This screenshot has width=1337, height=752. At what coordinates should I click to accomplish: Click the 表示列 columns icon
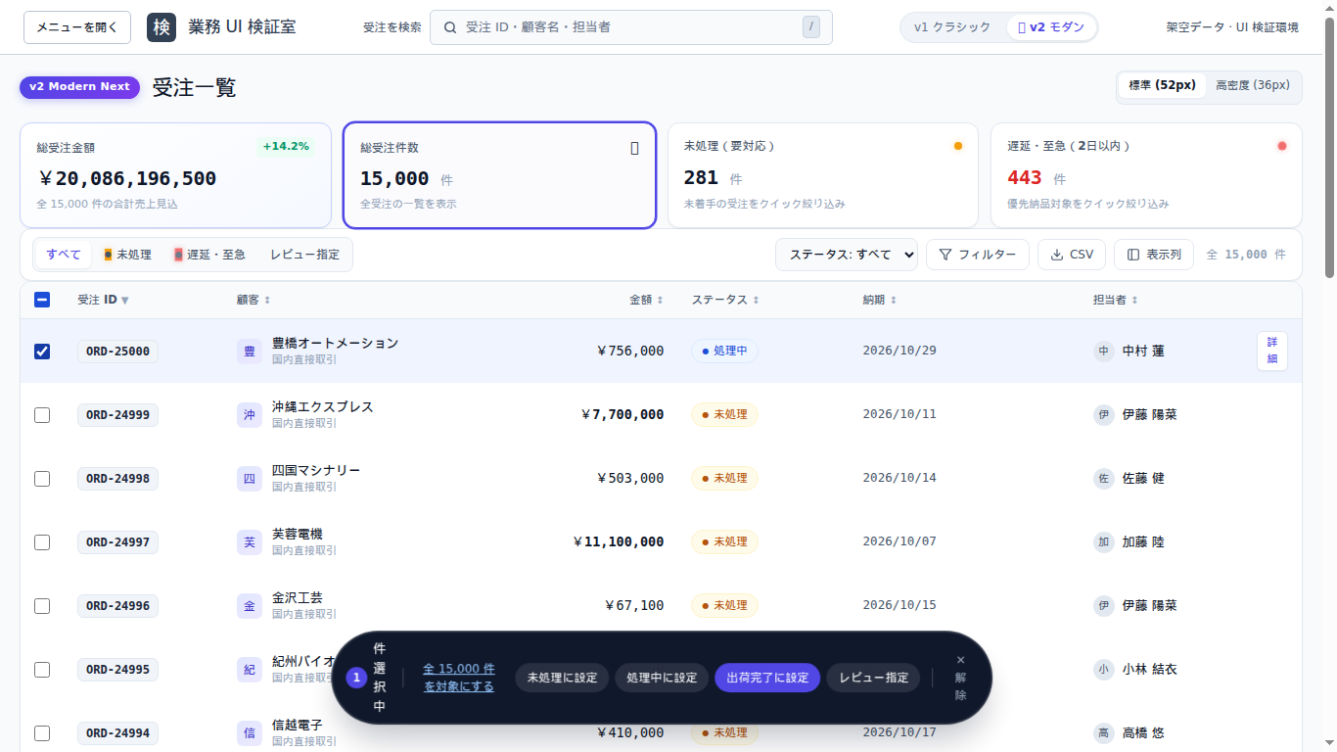1133,255
